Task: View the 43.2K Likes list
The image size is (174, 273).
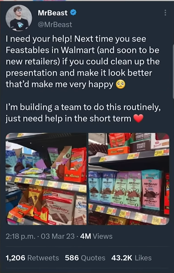Action: click(x=131, y=258)
